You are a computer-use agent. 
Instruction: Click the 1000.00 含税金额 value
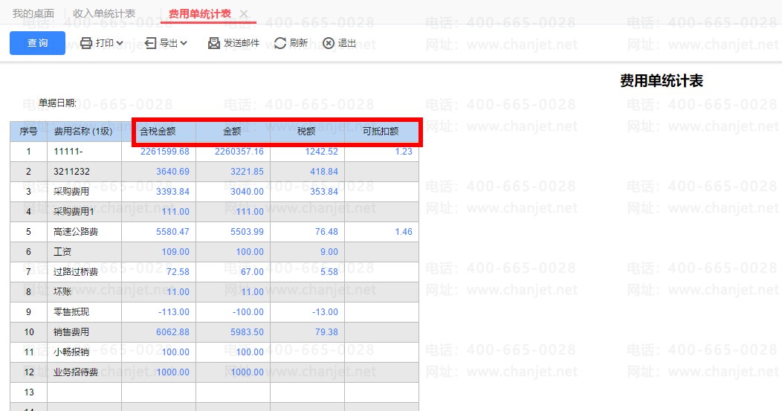[x=172, y=372]
